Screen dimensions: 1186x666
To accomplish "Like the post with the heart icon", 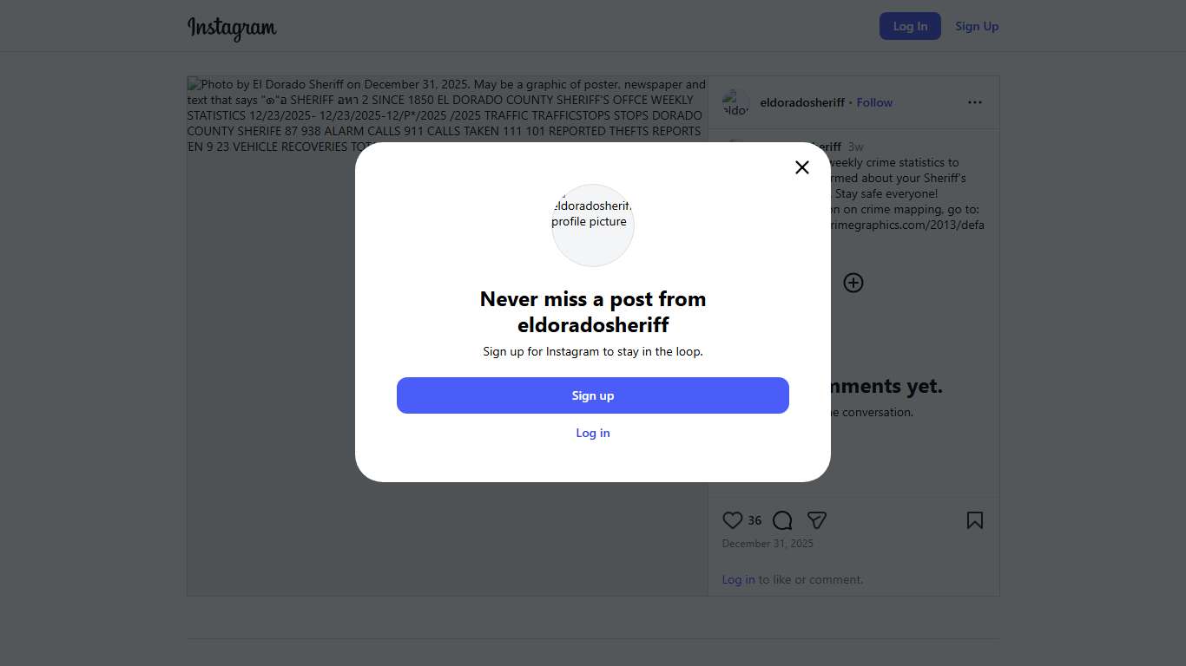I will pos(733,520).
